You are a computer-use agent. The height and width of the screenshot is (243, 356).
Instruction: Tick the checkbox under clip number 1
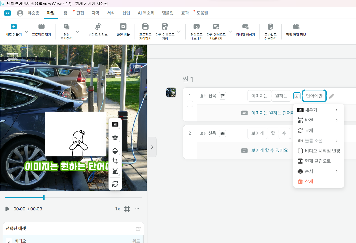tap(190, 104)
